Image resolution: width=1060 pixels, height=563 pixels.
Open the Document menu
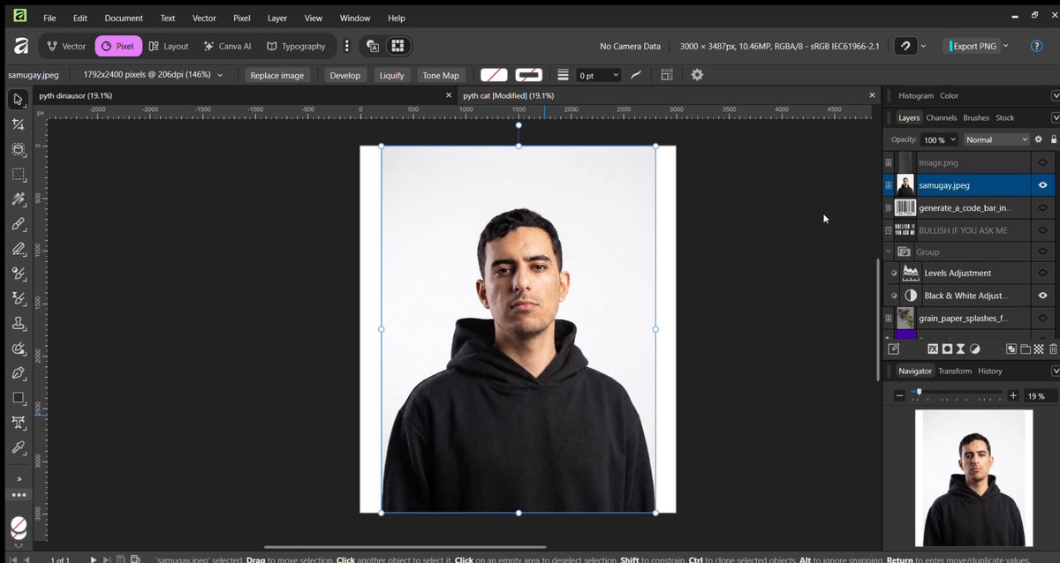click(x=124, y=18)
